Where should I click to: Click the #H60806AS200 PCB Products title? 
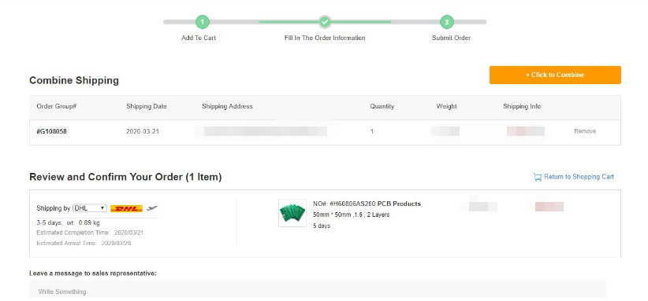(x=367, y=204)
